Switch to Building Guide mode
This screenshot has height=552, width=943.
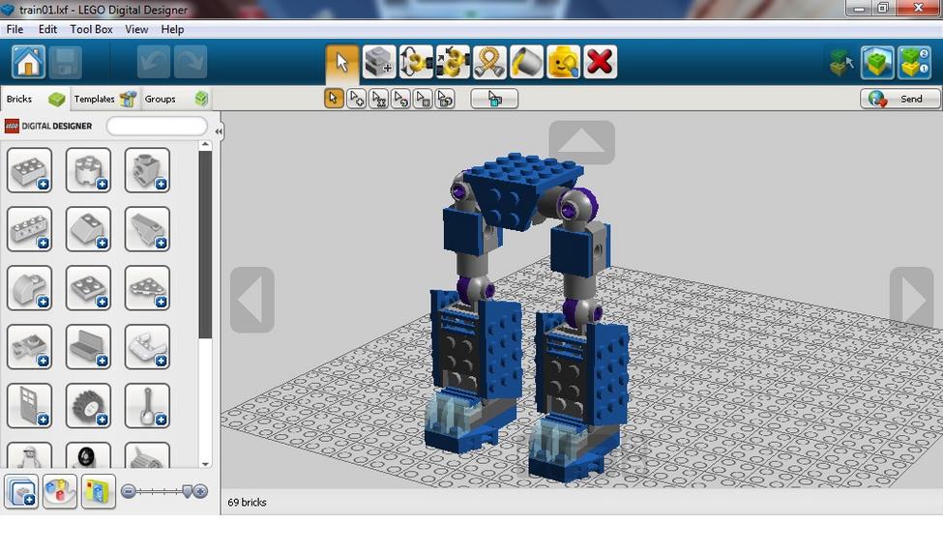(913, 63)
